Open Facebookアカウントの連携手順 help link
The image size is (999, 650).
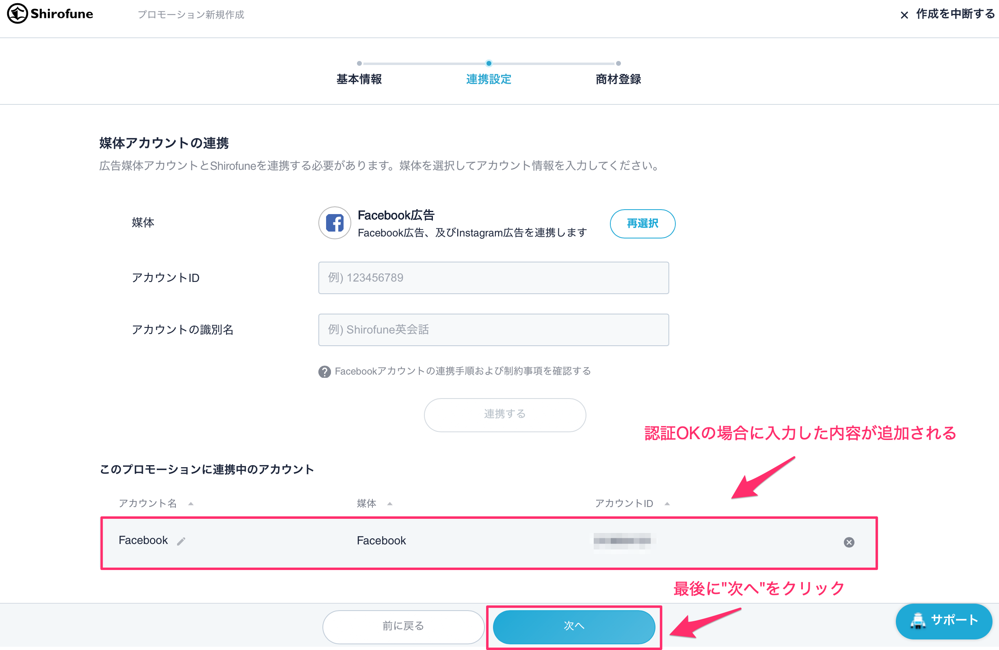pyautogui.click(x=463, y=371)
